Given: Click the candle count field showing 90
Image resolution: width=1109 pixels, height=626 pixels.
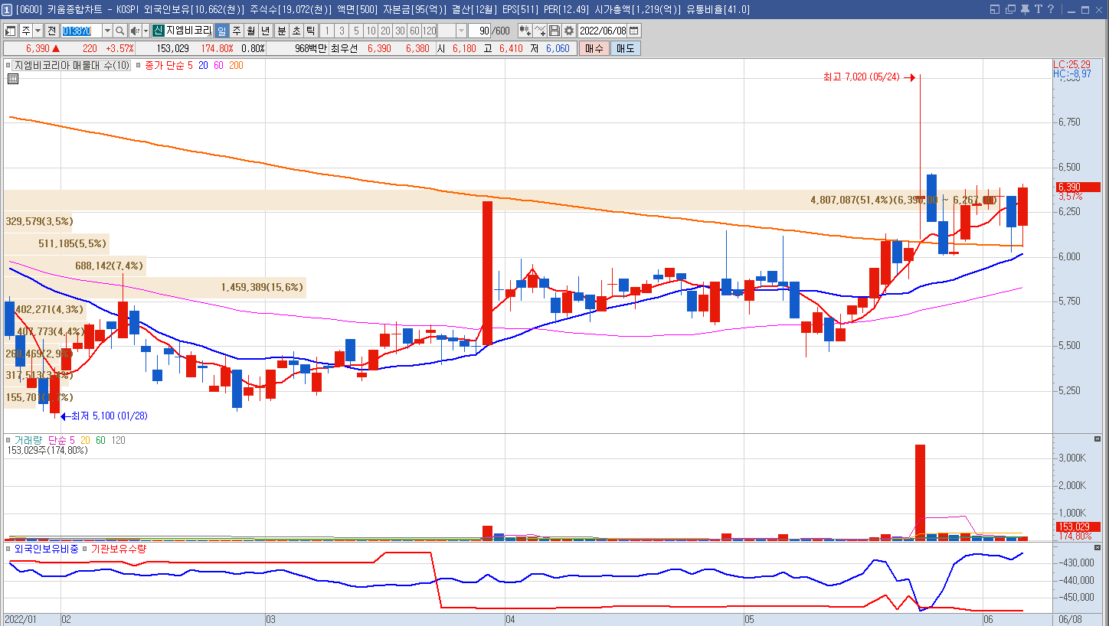Looking at the screenshot, I should click(x=479, y=31).
